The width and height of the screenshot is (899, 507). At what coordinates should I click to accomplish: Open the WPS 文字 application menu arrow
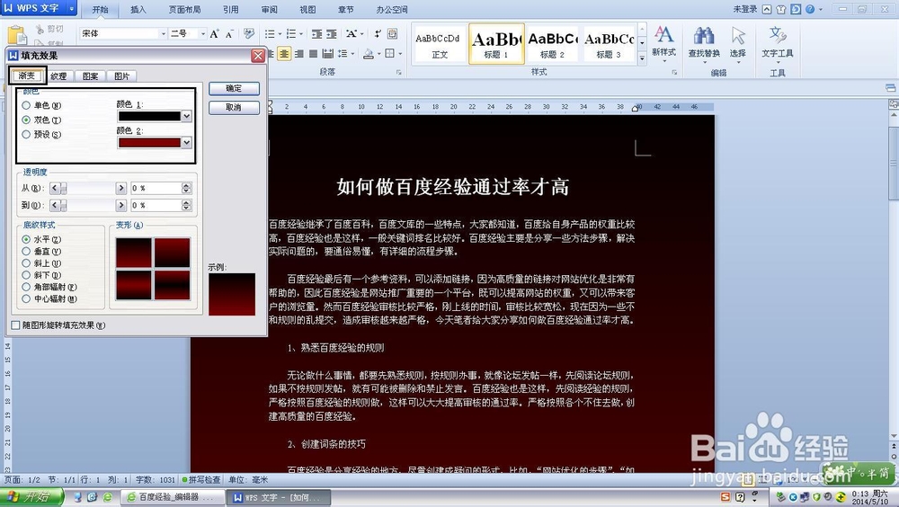click(72, 9)
